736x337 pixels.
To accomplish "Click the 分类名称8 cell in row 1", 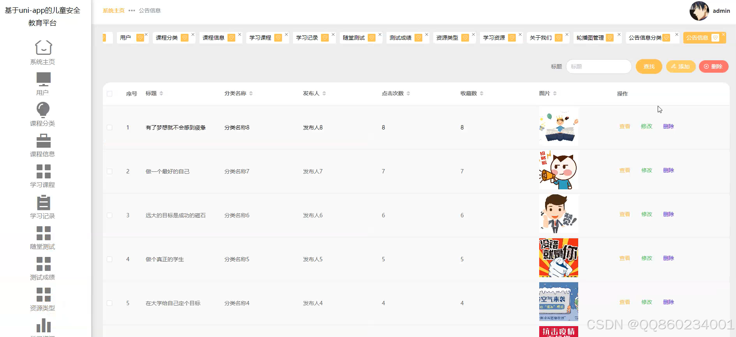I will (x=237, y=127).
